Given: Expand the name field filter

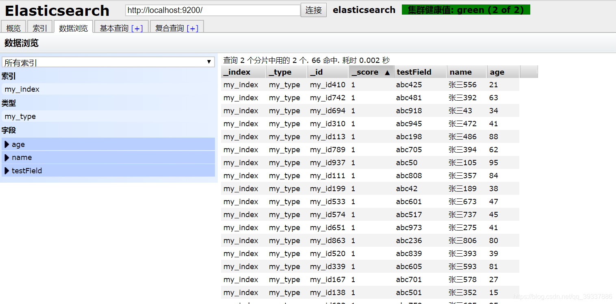Looking at the screenshot, I should [x=108, y=157].
